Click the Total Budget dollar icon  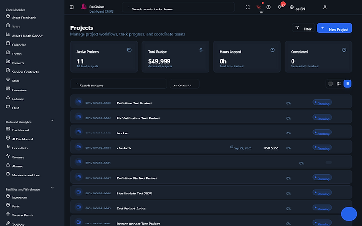click(201, 50)
